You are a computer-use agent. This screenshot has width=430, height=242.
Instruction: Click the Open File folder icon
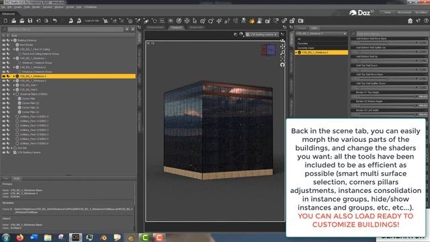[13, 21]
